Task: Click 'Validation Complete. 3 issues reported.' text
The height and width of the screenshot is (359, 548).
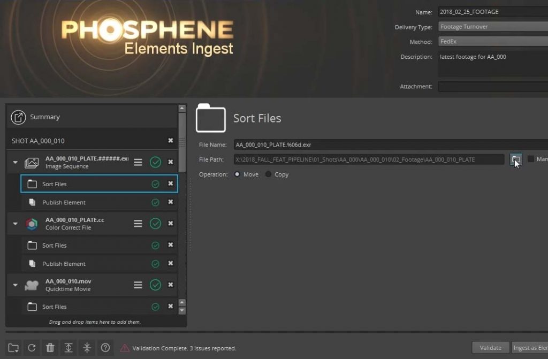Action: coord(184,348)
